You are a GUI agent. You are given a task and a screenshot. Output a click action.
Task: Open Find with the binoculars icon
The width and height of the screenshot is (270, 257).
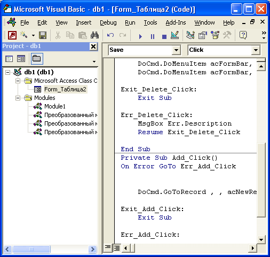pos(94,35)
